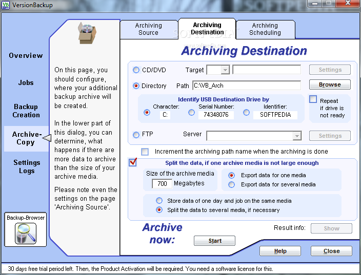This screenshot has height=275, width=361.
Task: Switch to the Archiving Source tab
Action: point(149,29)
